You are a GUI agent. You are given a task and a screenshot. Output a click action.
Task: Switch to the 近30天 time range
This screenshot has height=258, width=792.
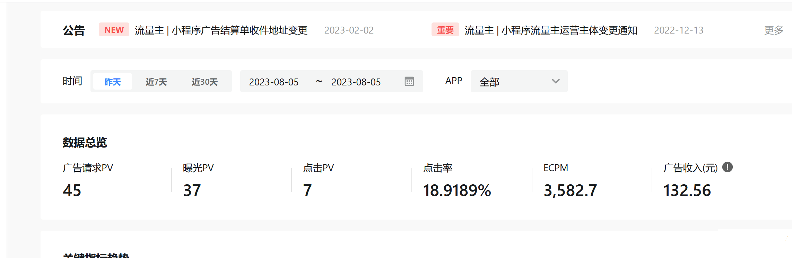tap(204, 82)
